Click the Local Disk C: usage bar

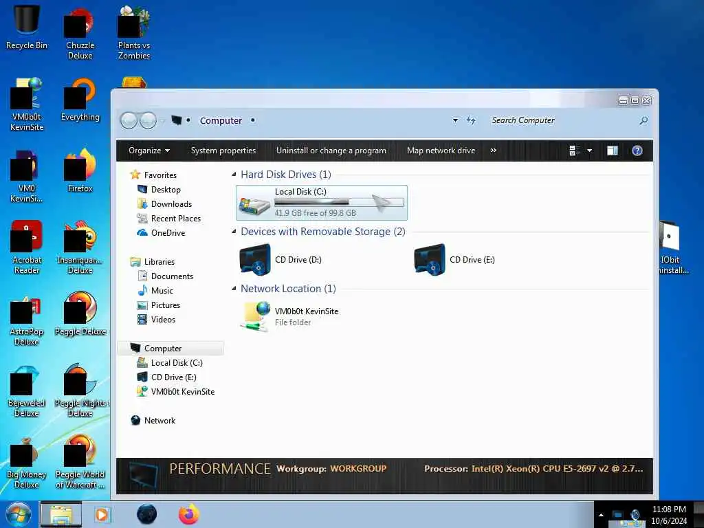coord(339,203)
